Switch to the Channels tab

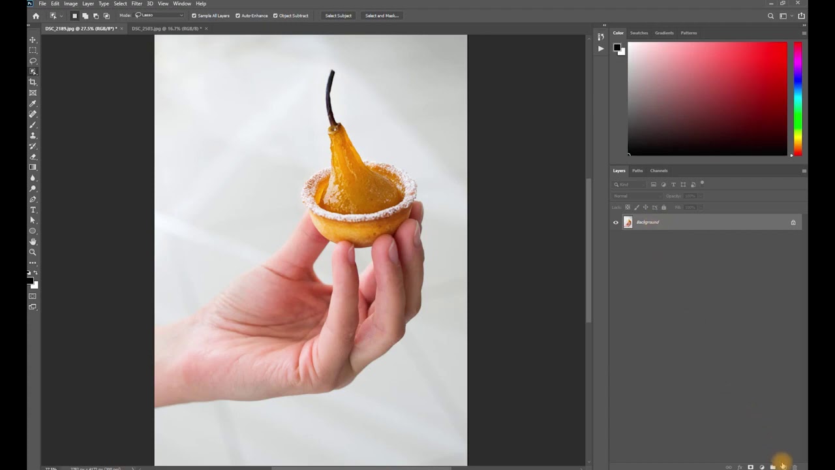(x=658, y=171)
